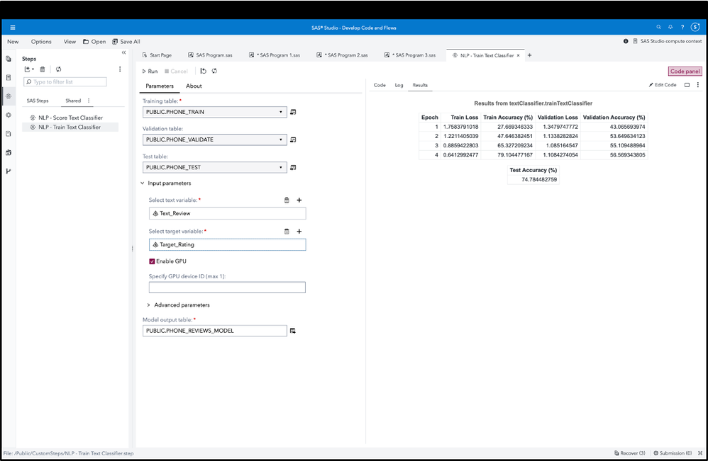
Task: Click the table icon beside Model output table
Action: (x=292, y=331)
